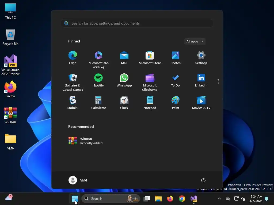Open Task View from taskbar
The height and width of the screenshot is (205, 274).
pyautogui.click(x=147, y=199)
